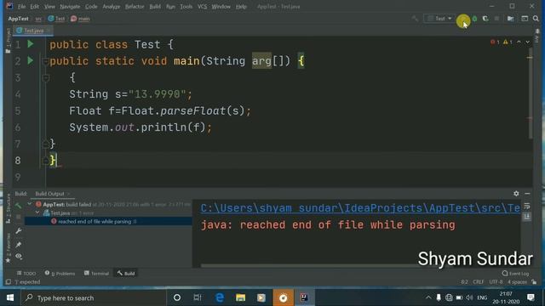
Task: Open the File menu
Action: click(21, 7)
